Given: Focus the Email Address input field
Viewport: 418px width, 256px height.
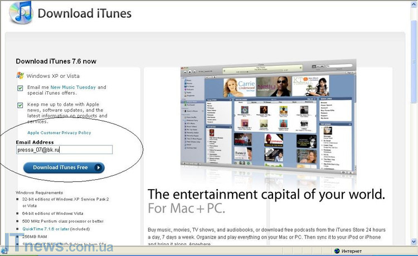Looking at the screenshot, I should [64, 150].
